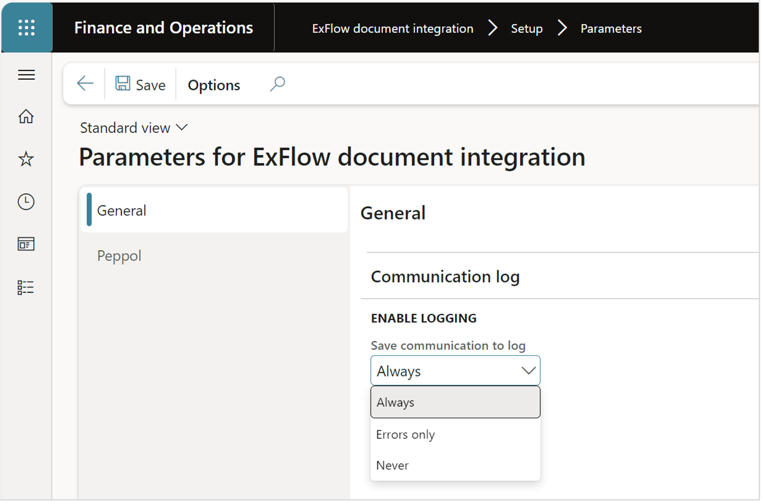763x504 pixels.
Task: Choose Never option
Action: click(455, 465)
